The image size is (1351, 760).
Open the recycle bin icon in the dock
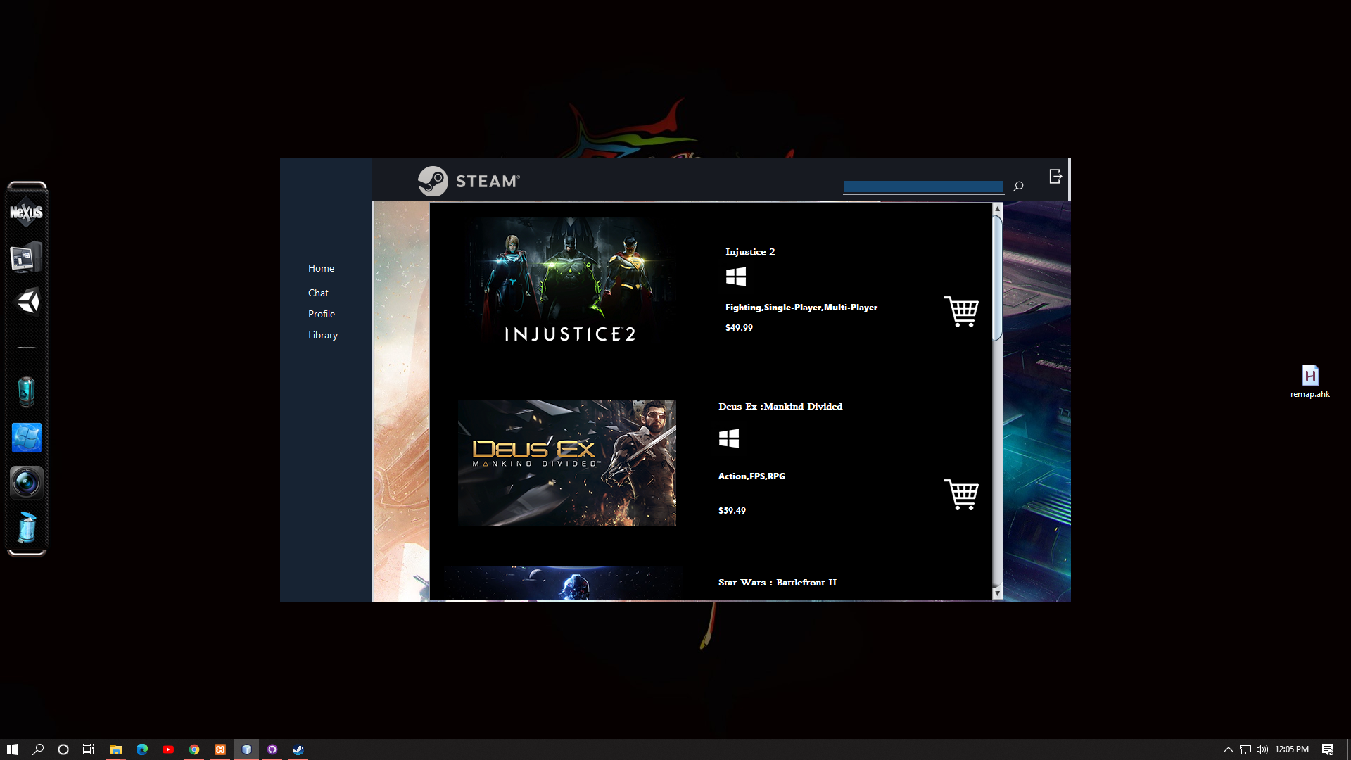pos(27,528)
